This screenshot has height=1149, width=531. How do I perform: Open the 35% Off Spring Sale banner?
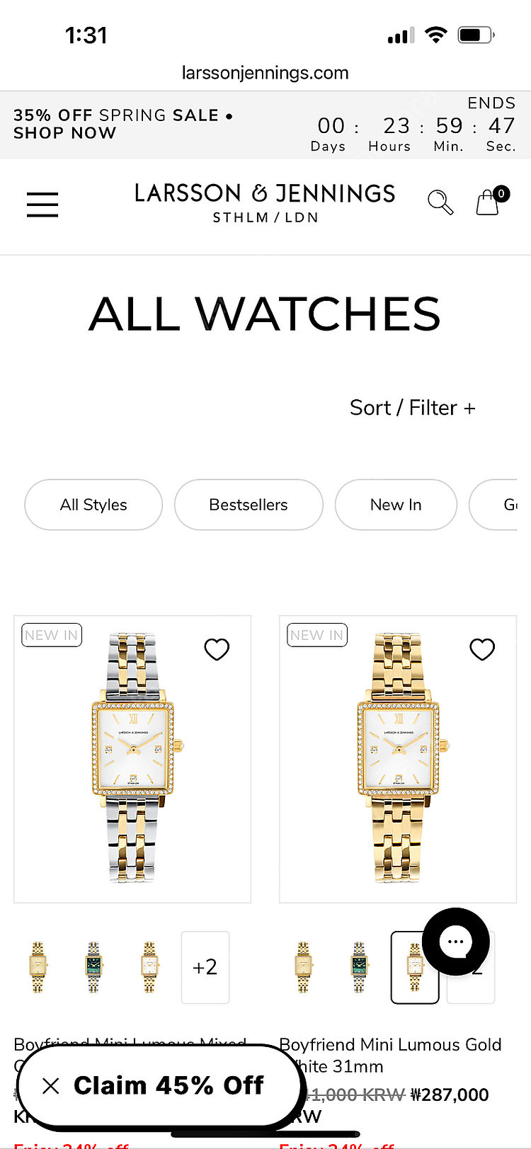[123, 124]
